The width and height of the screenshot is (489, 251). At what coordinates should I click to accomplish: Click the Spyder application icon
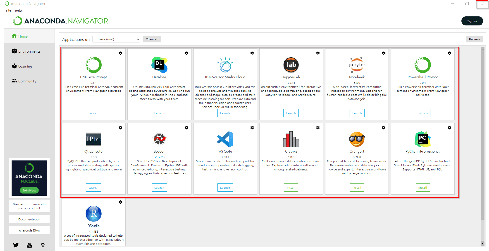(159, 139)
